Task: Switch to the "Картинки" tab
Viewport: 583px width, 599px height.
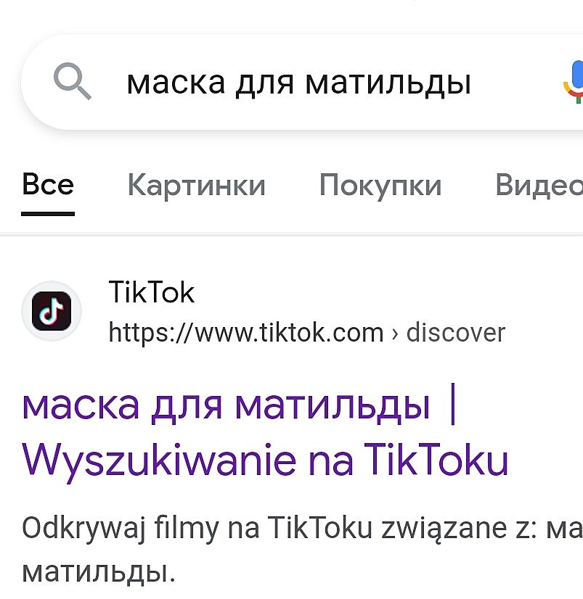Action: pos(196,185)
